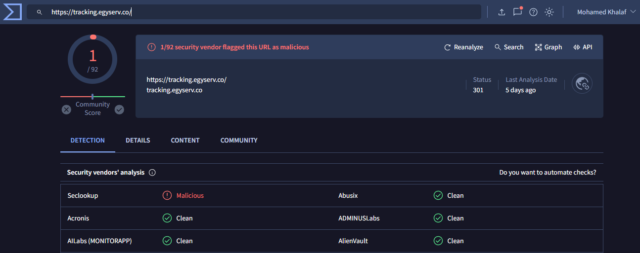Open the notifications chat icon
The image size is (640, 253).
click(x=517, y=12)
